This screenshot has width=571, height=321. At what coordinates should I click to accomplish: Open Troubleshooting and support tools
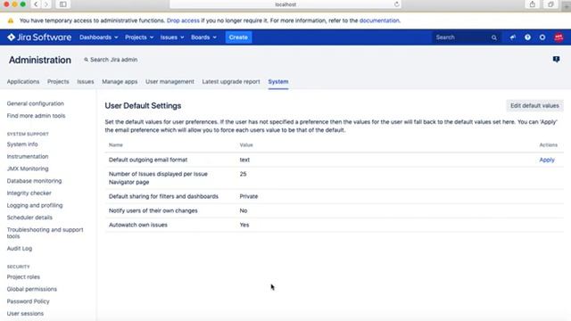tap(45, 233)
